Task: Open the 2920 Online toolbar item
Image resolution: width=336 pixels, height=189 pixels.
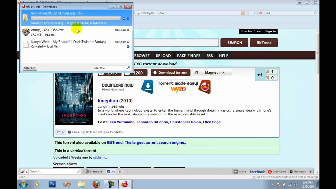Action: pos(277,171)
